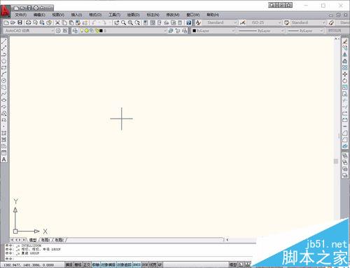Toggle Object Snap in status bar
The width and height of the screenshot is (350, 268).
pyautogui.click(x=108, y=264)
